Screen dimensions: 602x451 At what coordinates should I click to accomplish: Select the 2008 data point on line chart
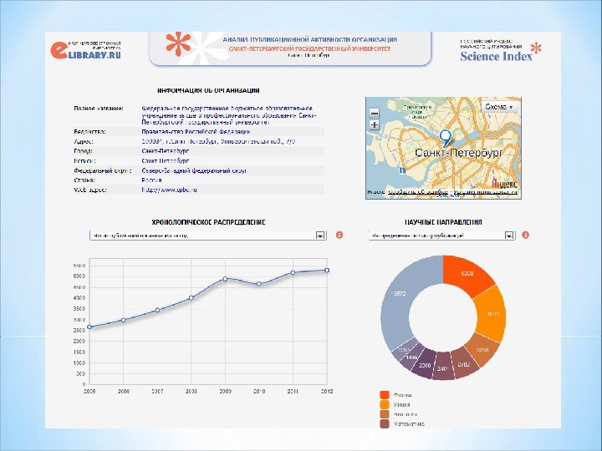pyautogui.click(x=191, y=297)
